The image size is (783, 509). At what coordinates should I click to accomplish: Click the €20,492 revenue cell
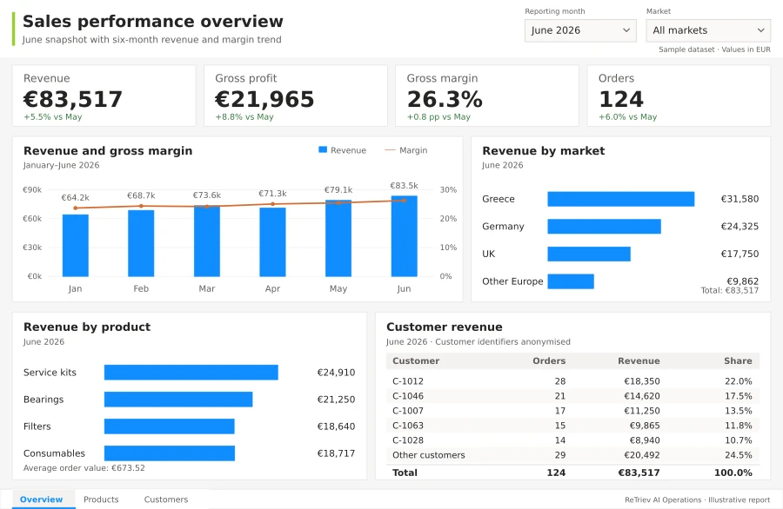[x=642, y=454]
